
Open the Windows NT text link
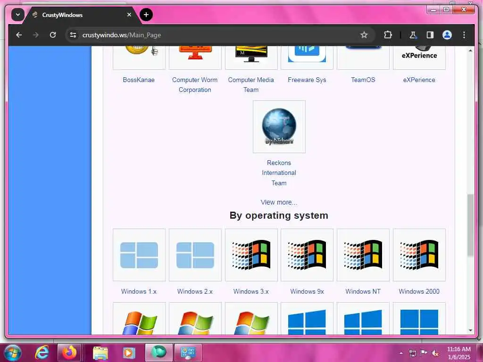pos(363,291)
